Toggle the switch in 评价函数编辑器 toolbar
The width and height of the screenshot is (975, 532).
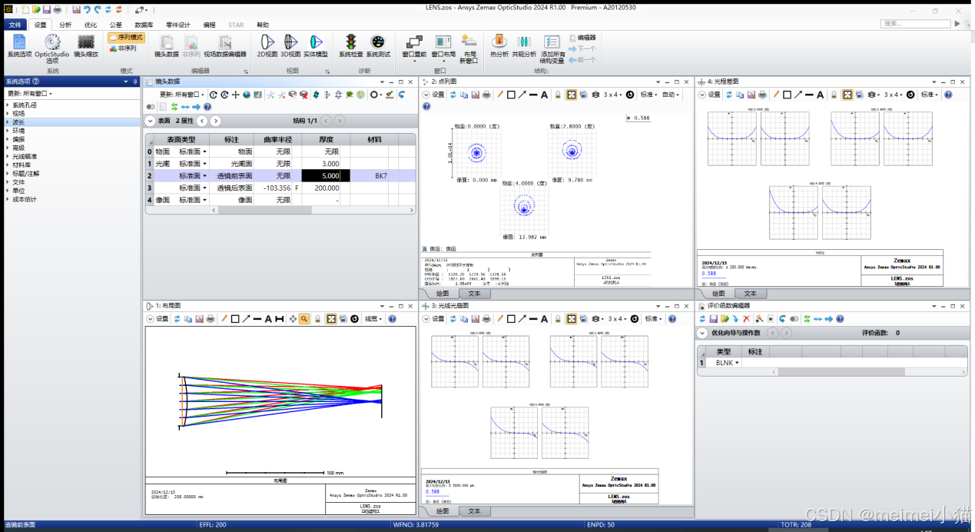tap(794, 318)
